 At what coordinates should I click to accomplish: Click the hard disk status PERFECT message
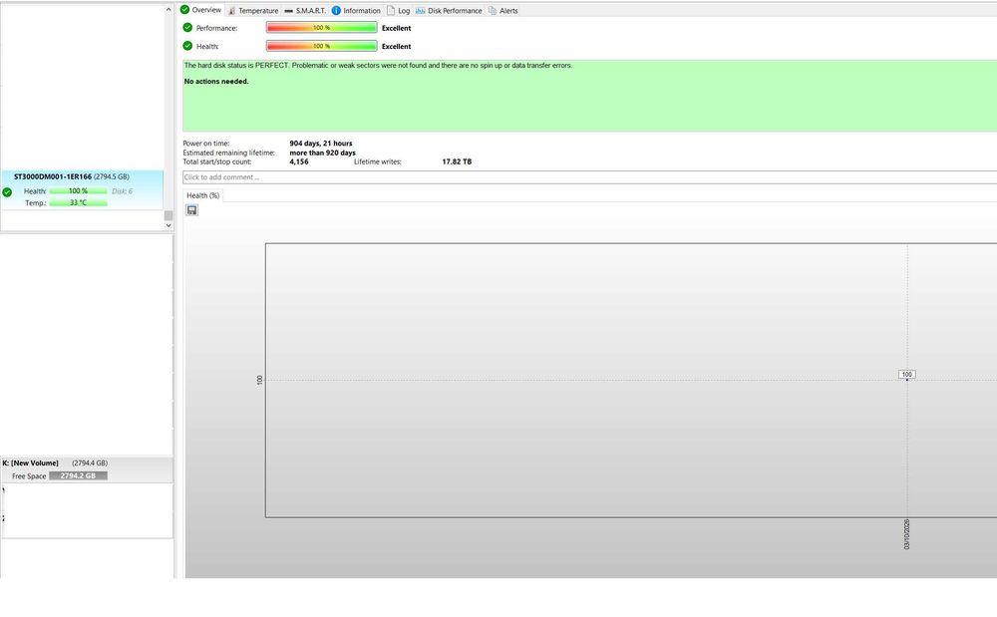click(x=378, y=66)
